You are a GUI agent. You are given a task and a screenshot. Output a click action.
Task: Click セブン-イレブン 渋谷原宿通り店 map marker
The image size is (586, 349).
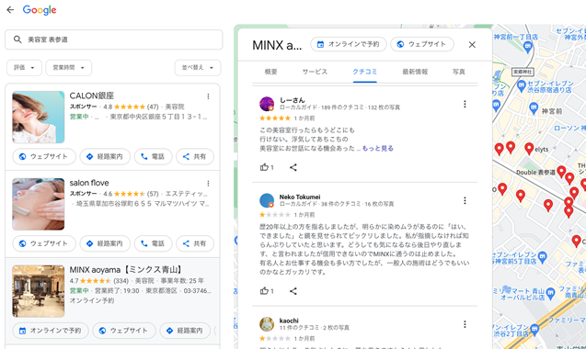[522, 86]
